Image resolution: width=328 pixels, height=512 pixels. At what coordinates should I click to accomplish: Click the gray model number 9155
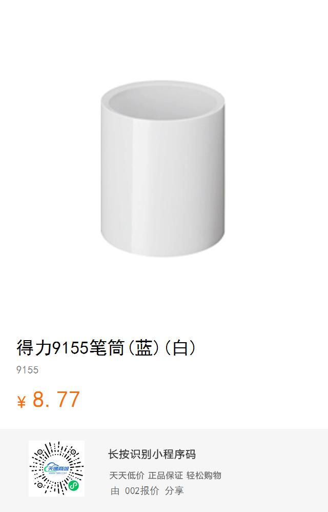point(27,370)
